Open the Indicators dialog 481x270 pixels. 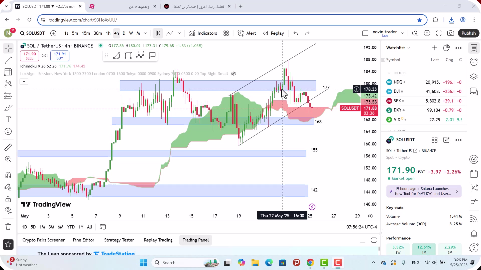click(203, 33)
